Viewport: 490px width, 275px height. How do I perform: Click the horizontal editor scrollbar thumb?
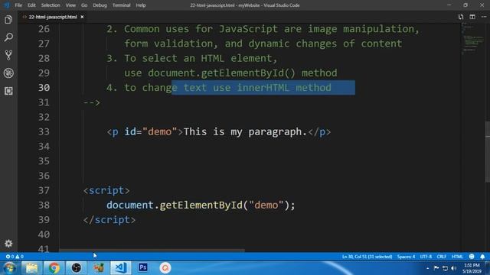coord(152,251)
